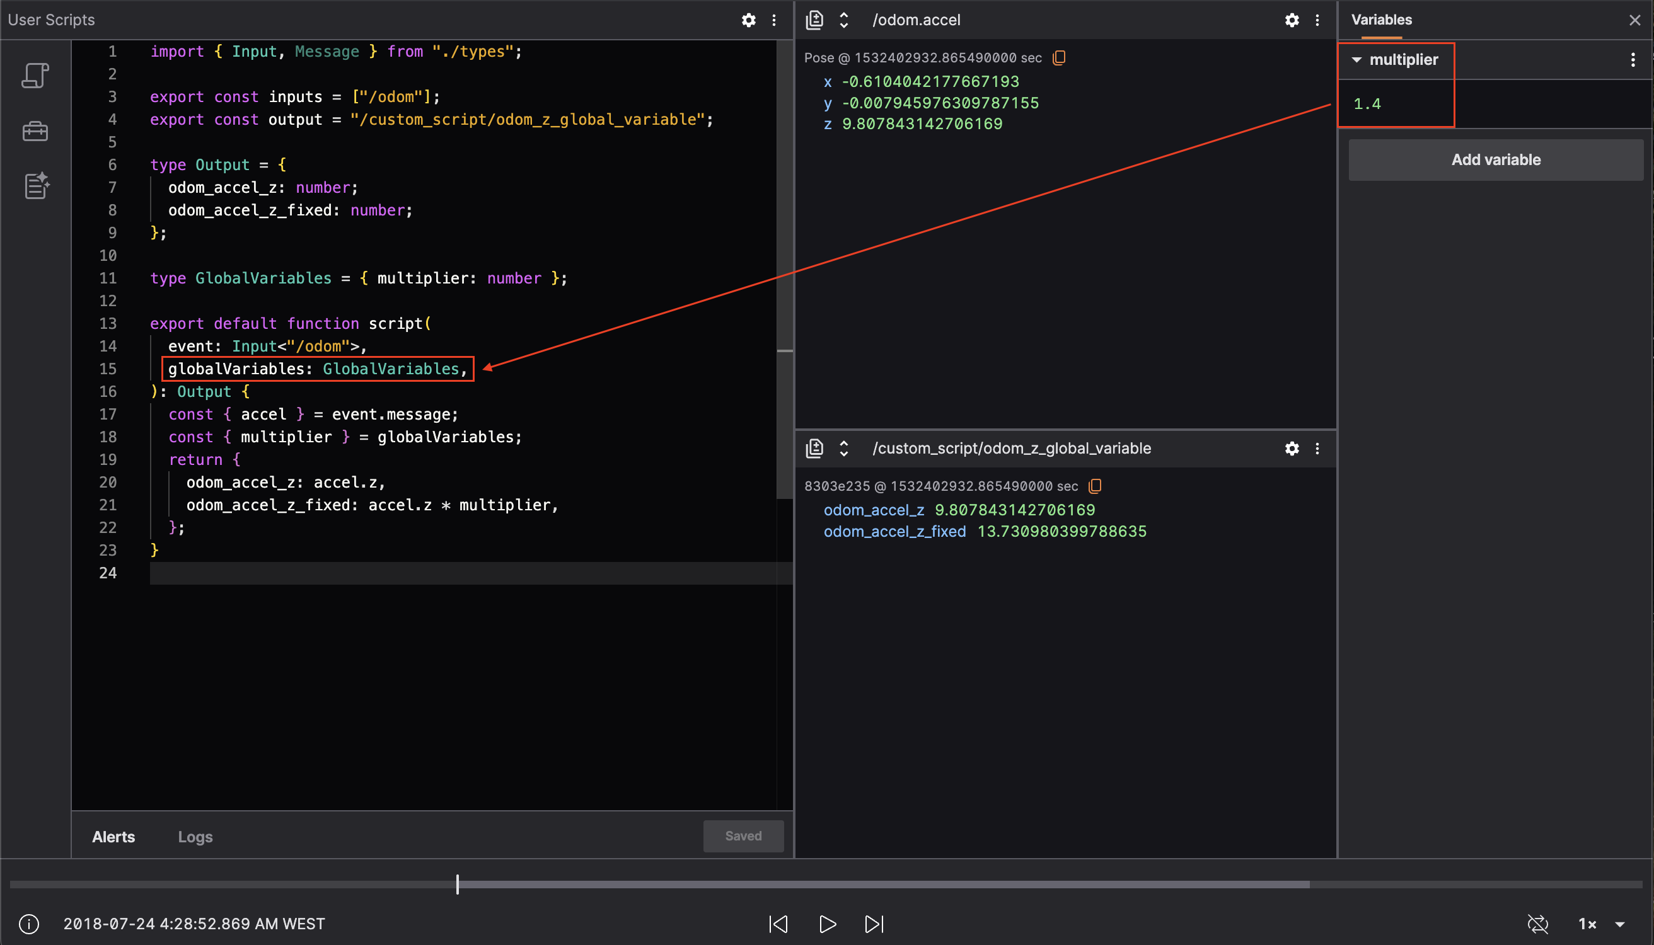
Task: Seek using the playback timeline bar
Action: [825, 885]
